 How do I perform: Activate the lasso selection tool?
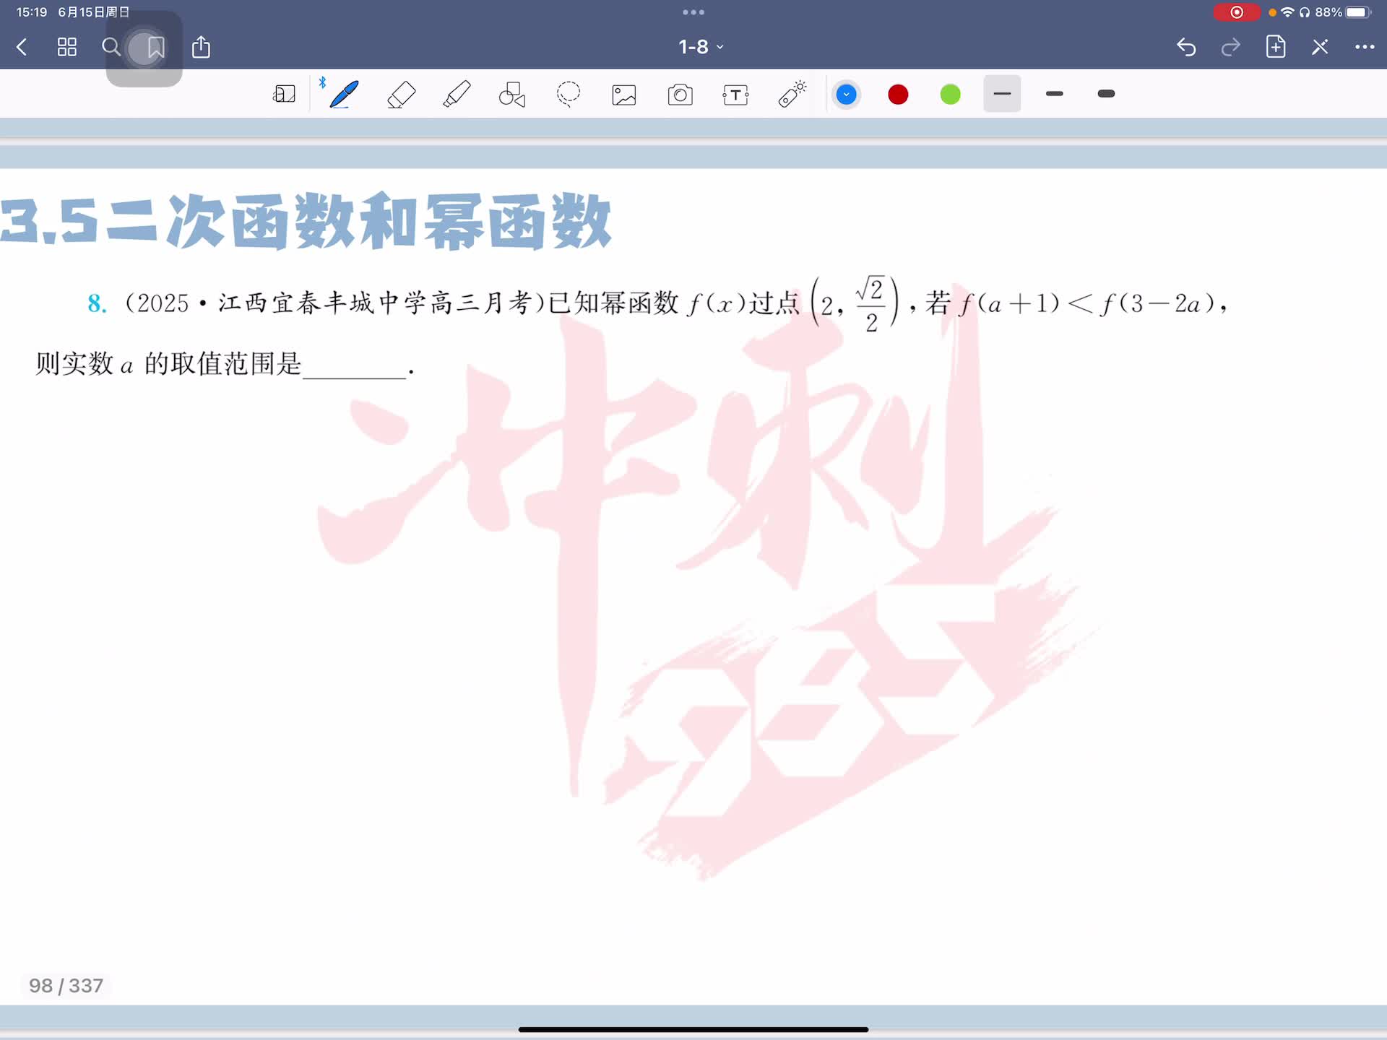click(569, 95)
